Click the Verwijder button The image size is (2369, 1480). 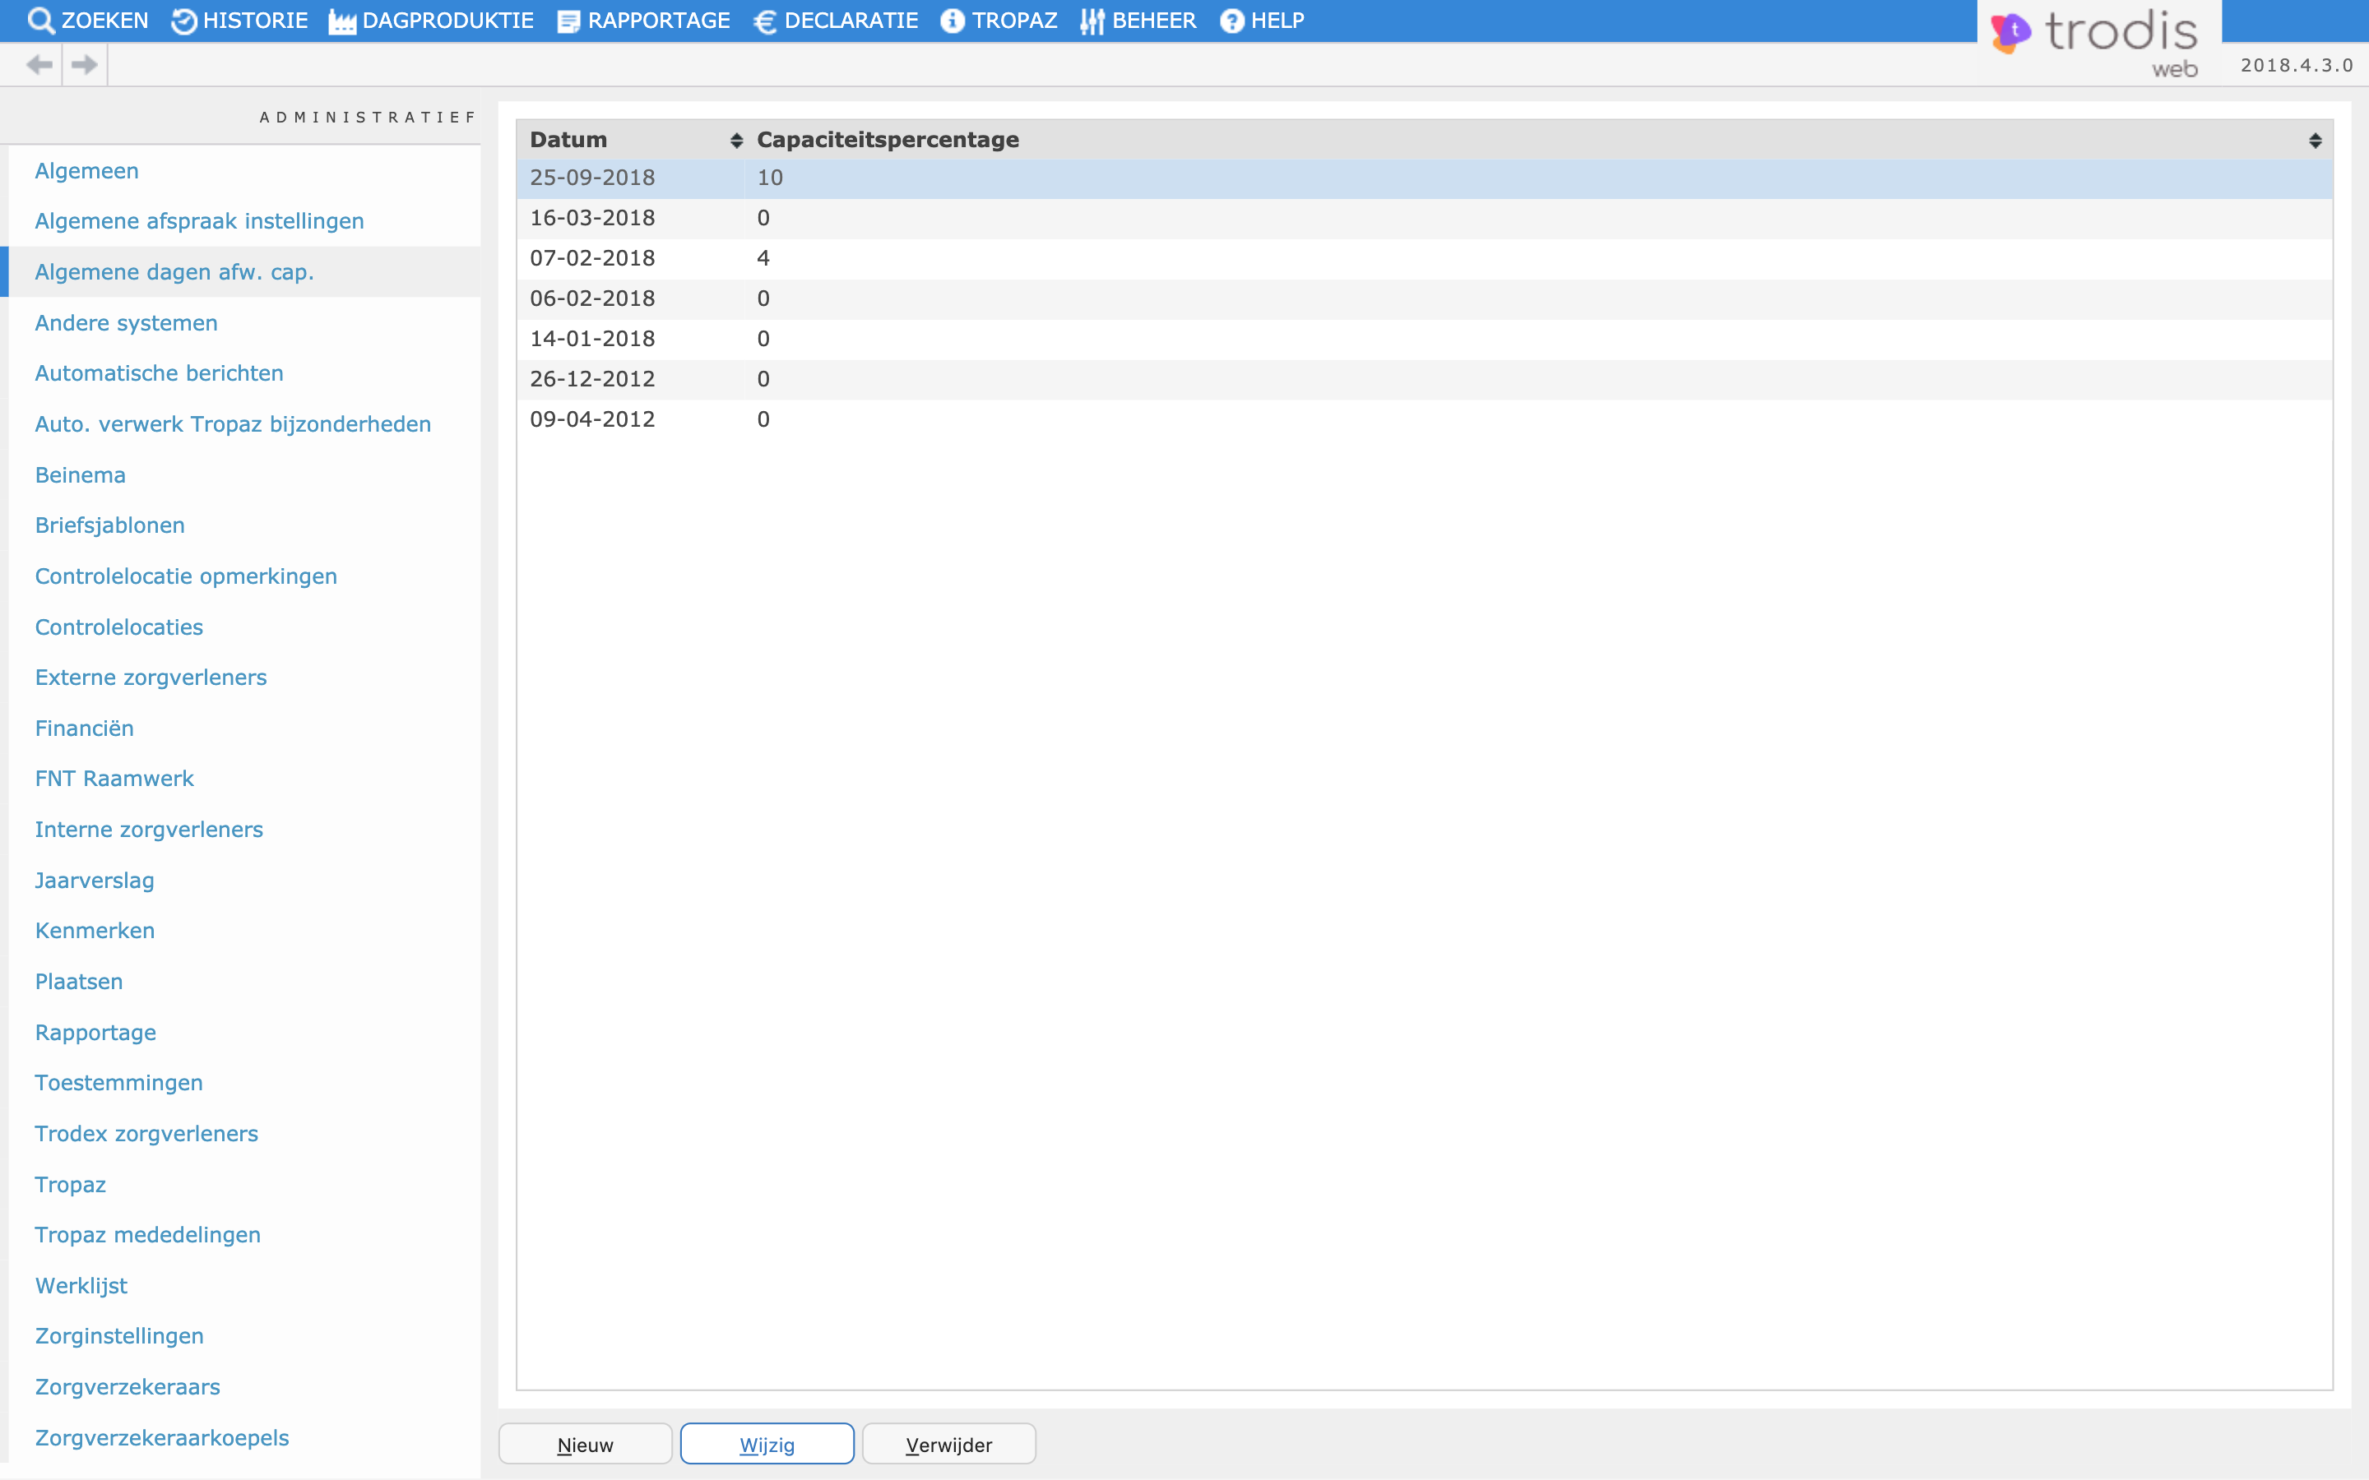pyautogui.click(x=948, y=1444)
